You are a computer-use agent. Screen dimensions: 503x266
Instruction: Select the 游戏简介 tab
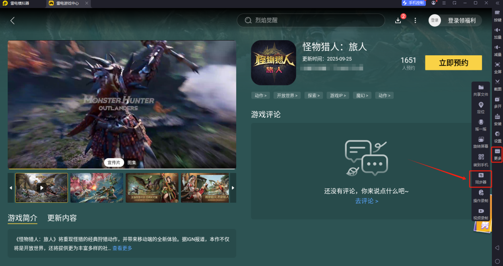coord(23,218)
